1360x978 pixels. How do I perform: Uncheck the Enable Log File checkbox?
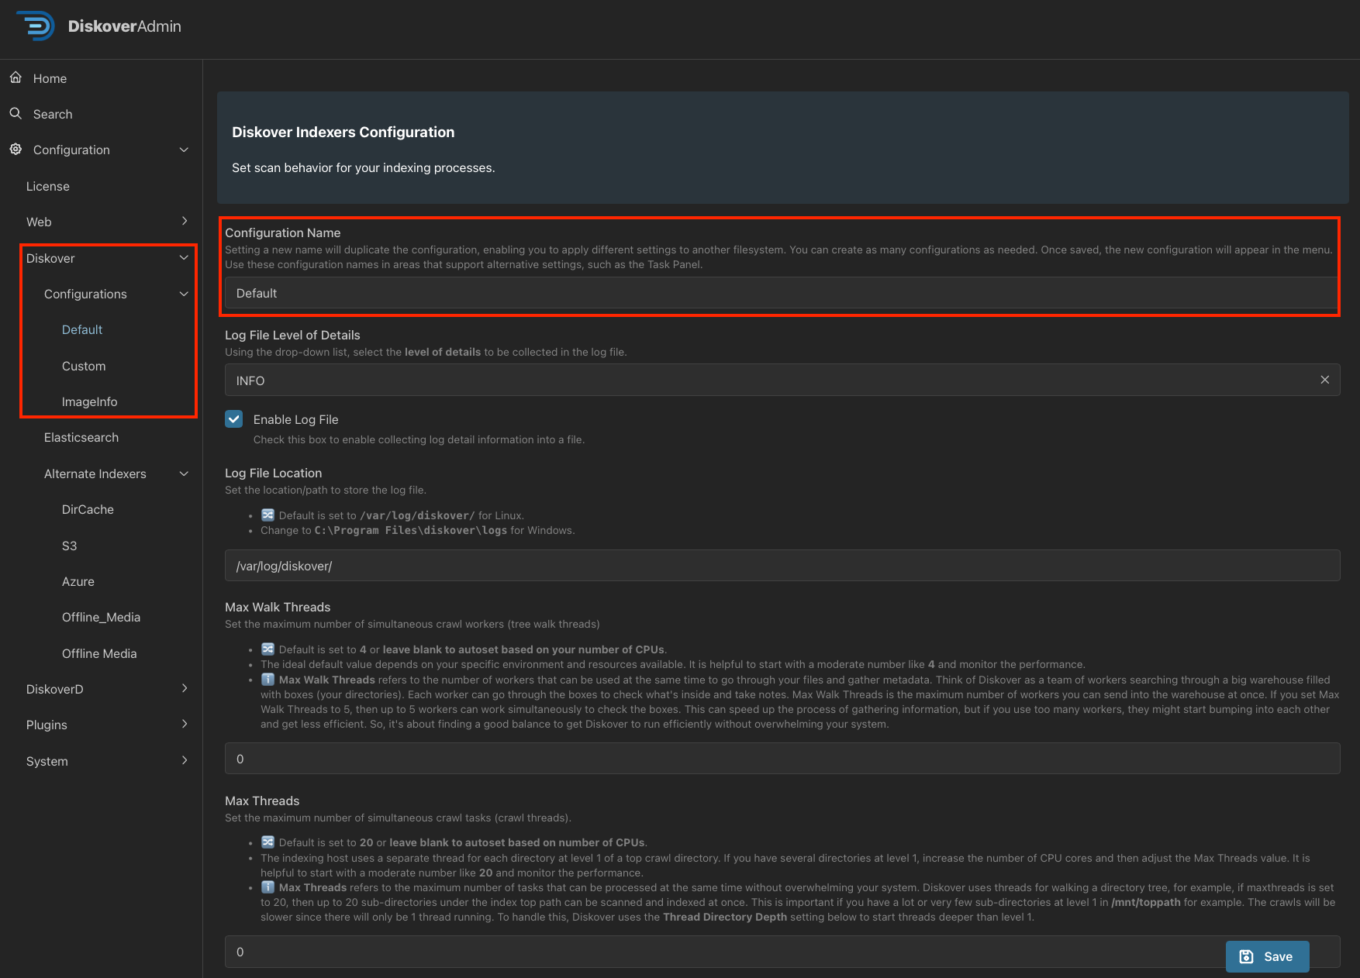point(233,418)
